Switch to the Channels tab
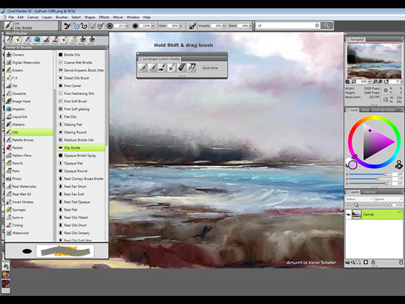This screenshot has width=405, height=304. [369, 192]
